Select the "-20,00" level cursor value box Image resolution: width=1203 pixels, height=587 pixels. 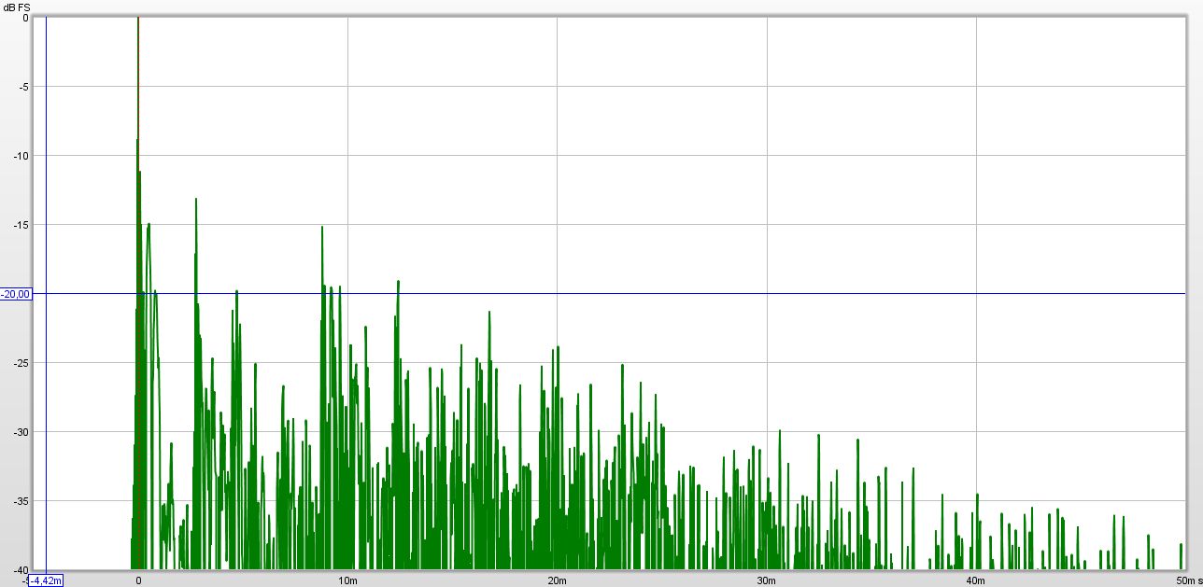(16, 294)
